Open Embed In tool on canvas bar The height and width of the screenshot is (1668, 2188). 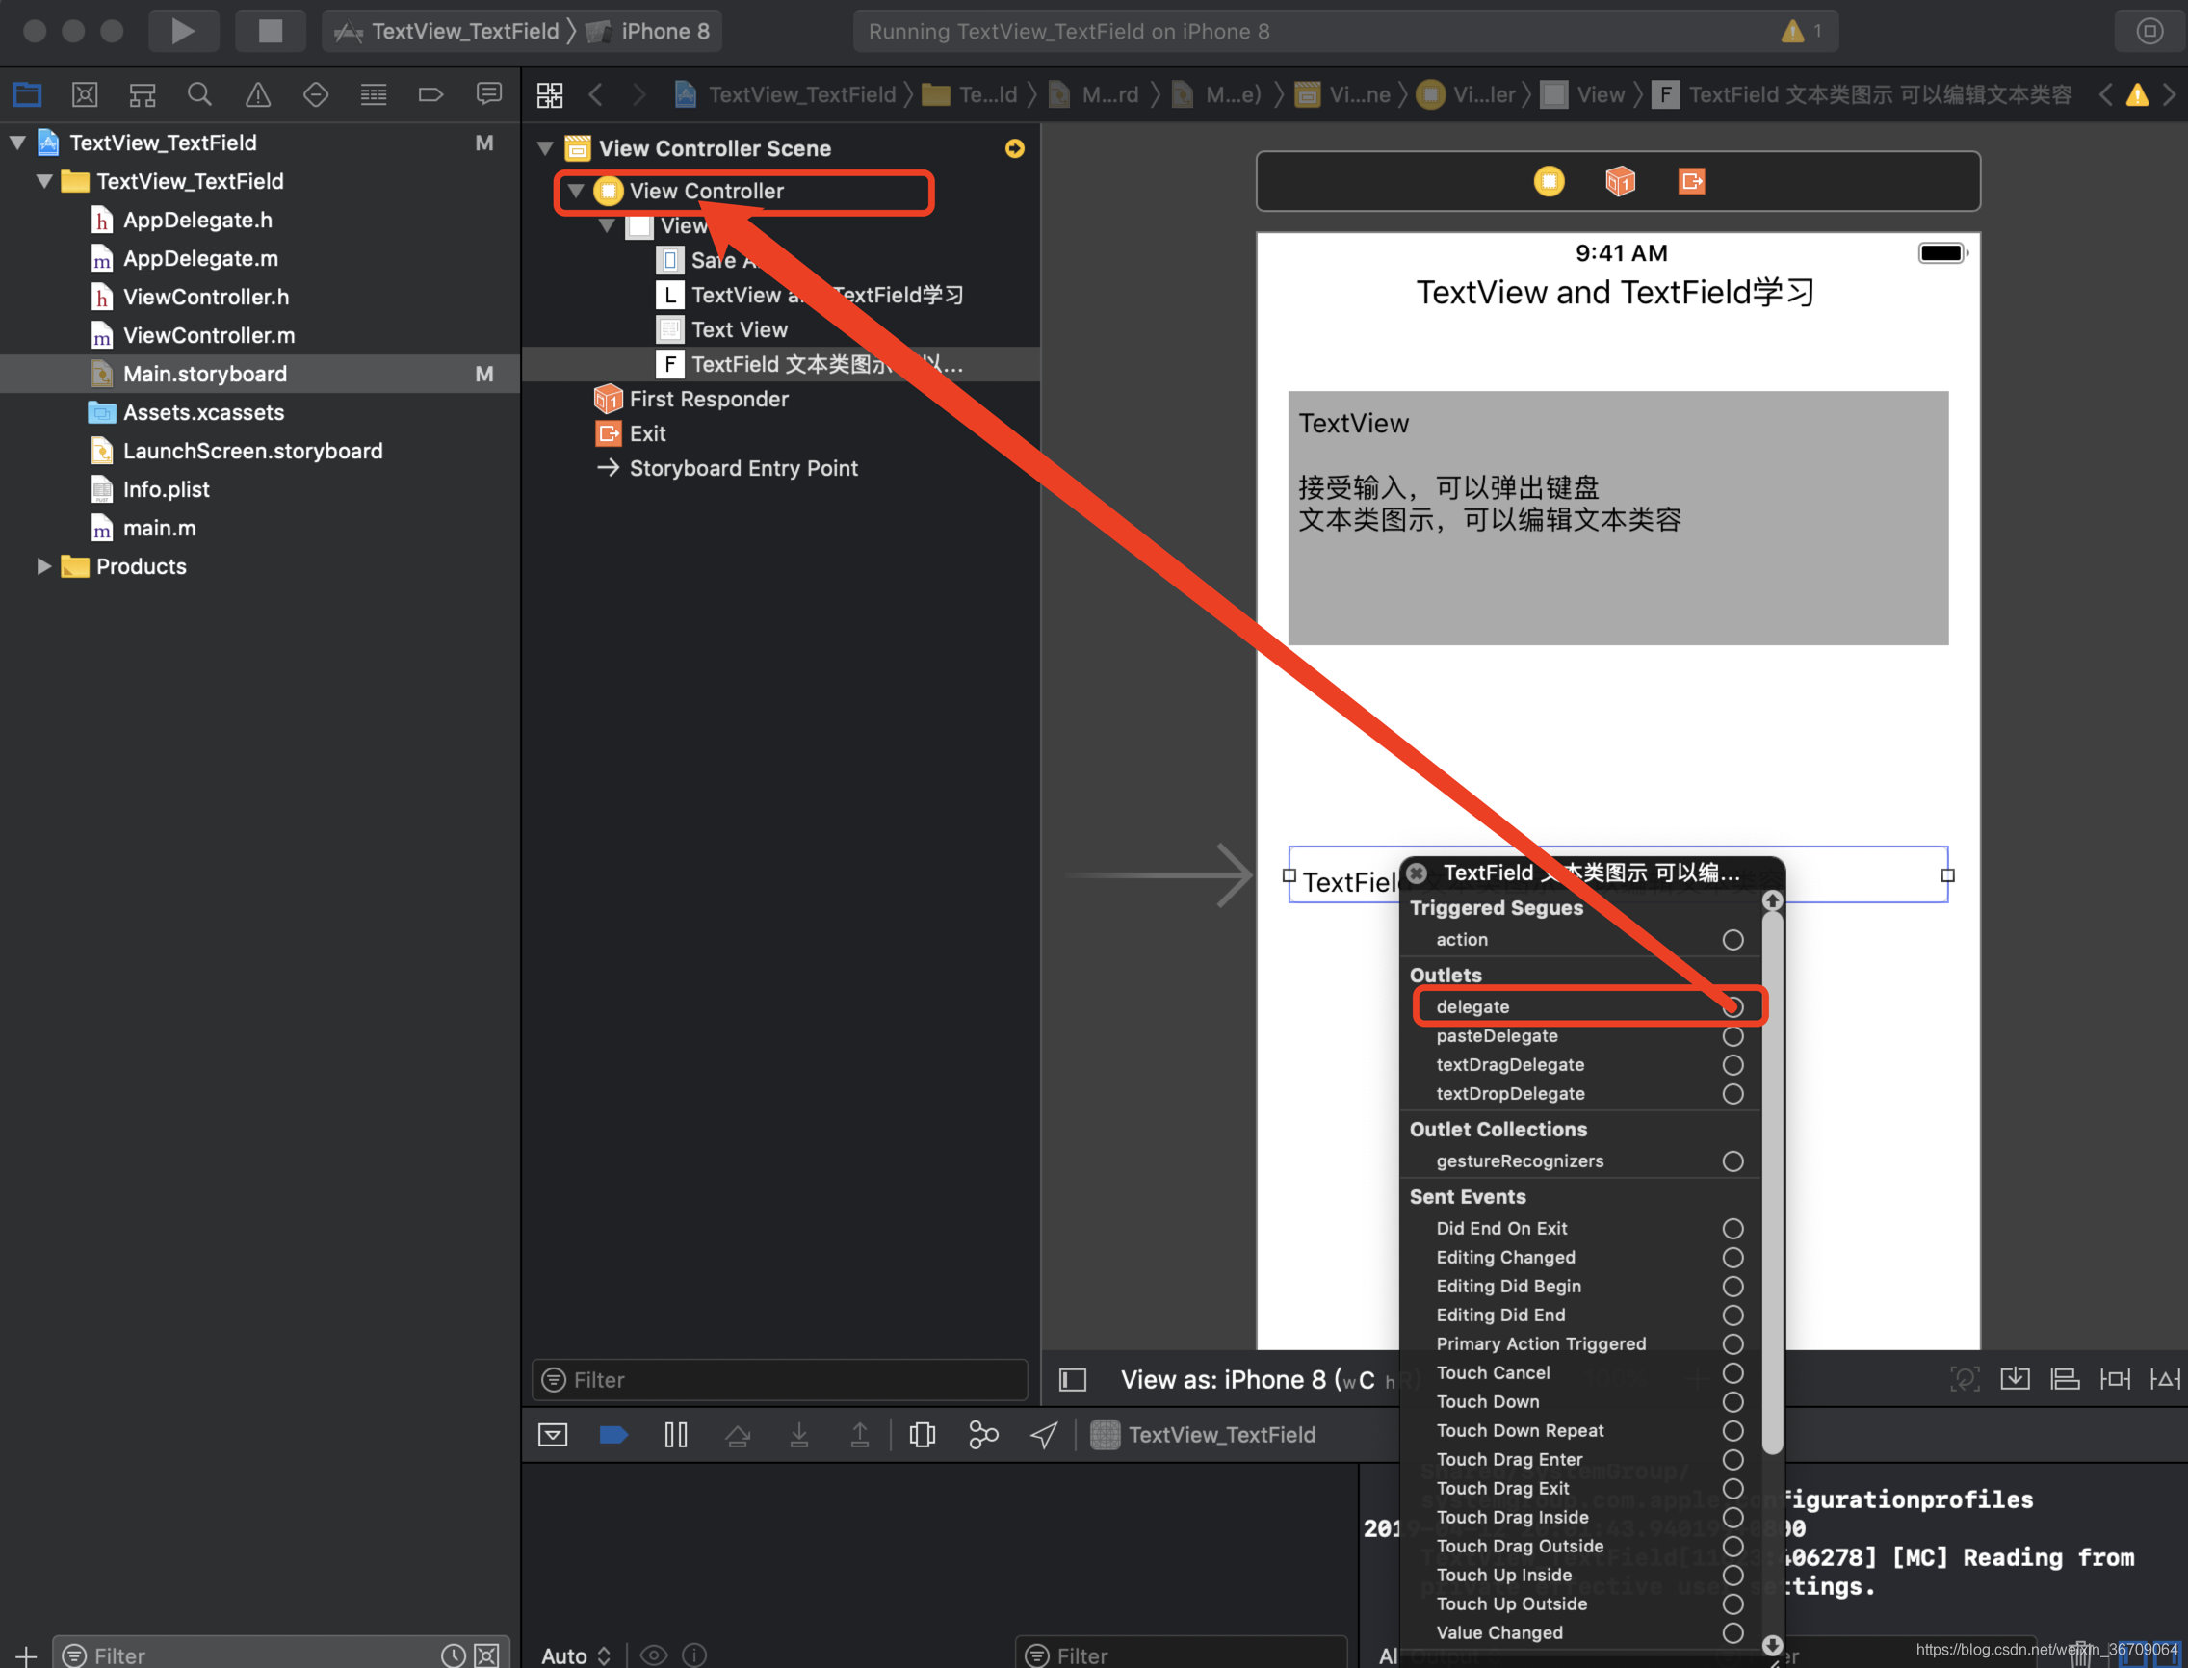pos(2016,1379)
